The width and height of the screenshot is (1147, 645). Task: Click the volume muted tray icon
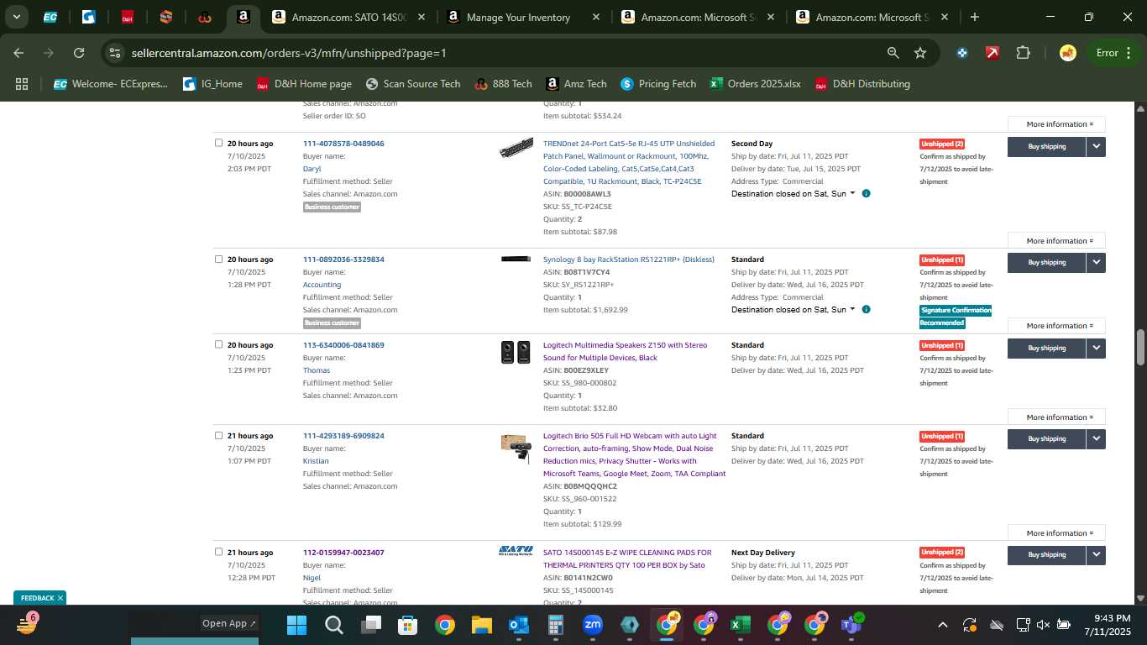(1043, 625)
